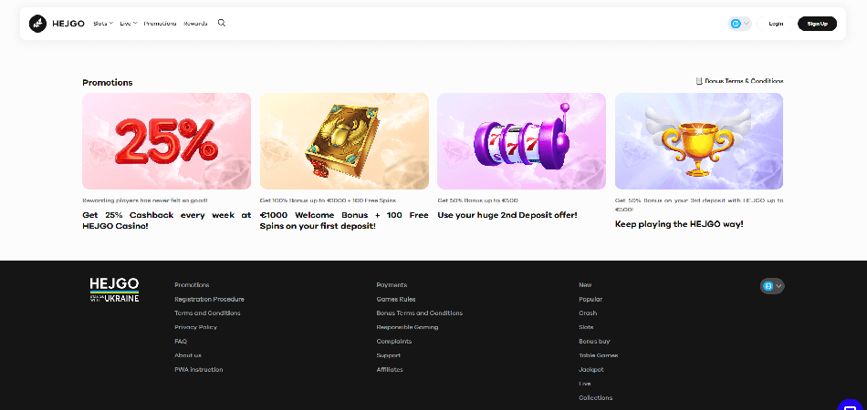Open the header language selector dropdown
The width and height of the screenshot is (867, 410).
pyautogui.click(x=740, y=24)
